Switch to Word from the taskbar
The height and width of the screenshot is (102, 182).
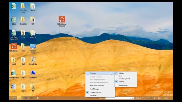(26, 98)
